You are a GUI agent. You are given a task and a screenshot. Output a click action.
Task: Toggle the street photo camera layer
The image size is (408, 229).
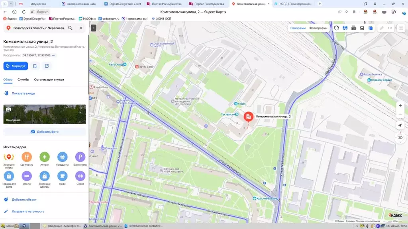click(x=353, y=28)
